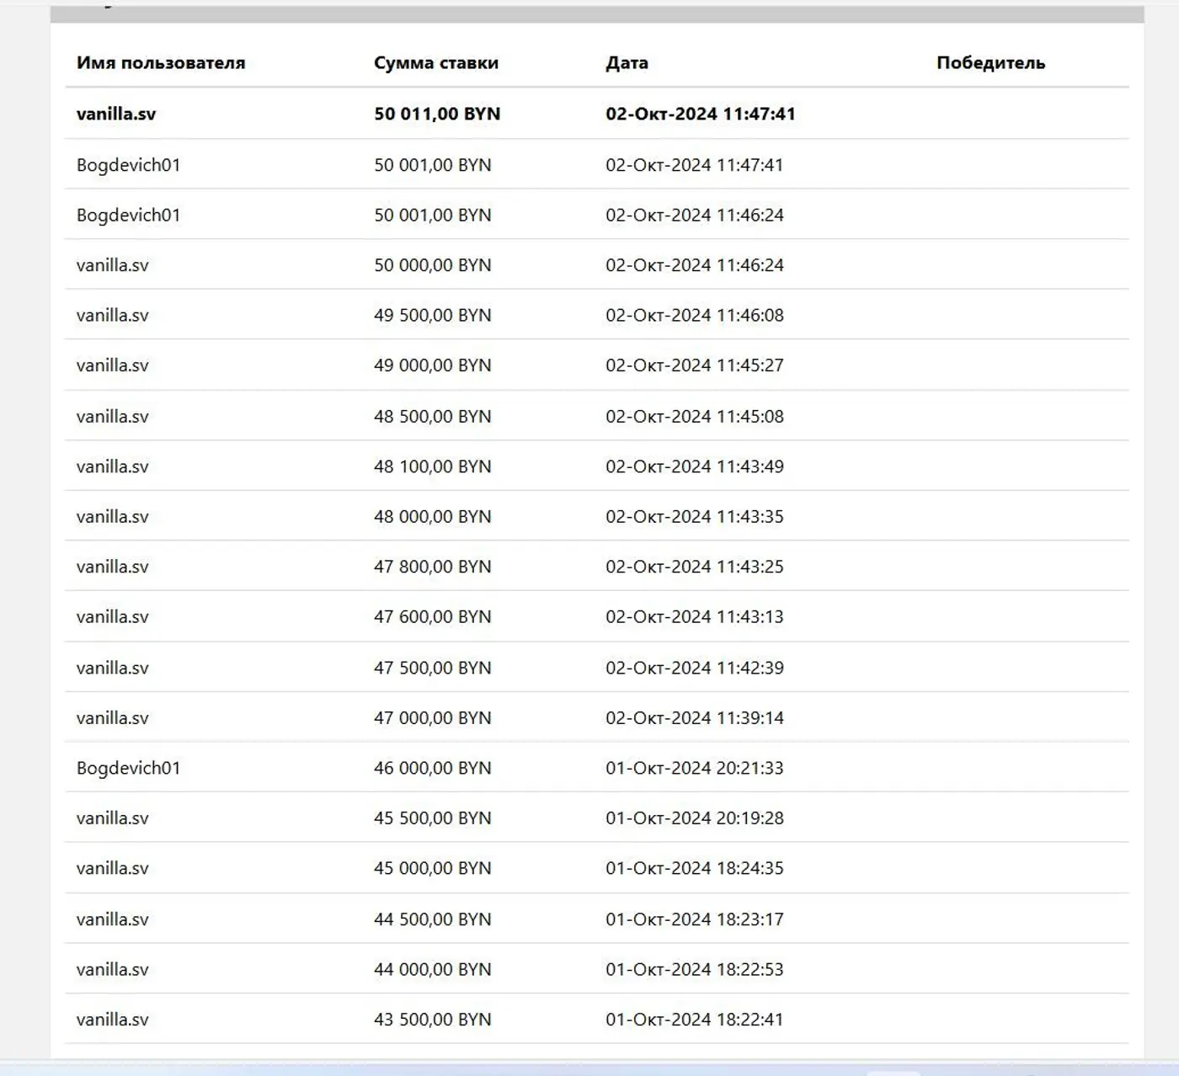Click Bogdevich01 in the 11:47:41 row
The width and height of the screenshot is (1179, 1076).
click(x=128, y=165)
